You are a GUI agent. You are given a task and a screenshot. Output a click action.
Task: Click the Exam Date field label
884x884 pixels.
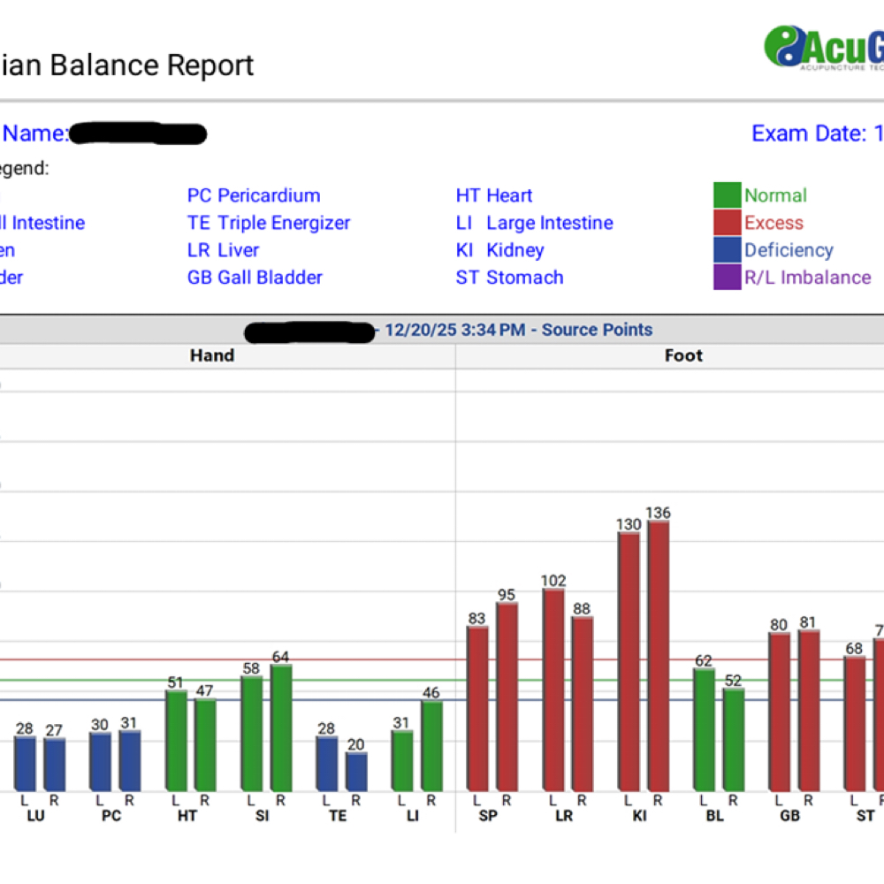coord(809,133)
